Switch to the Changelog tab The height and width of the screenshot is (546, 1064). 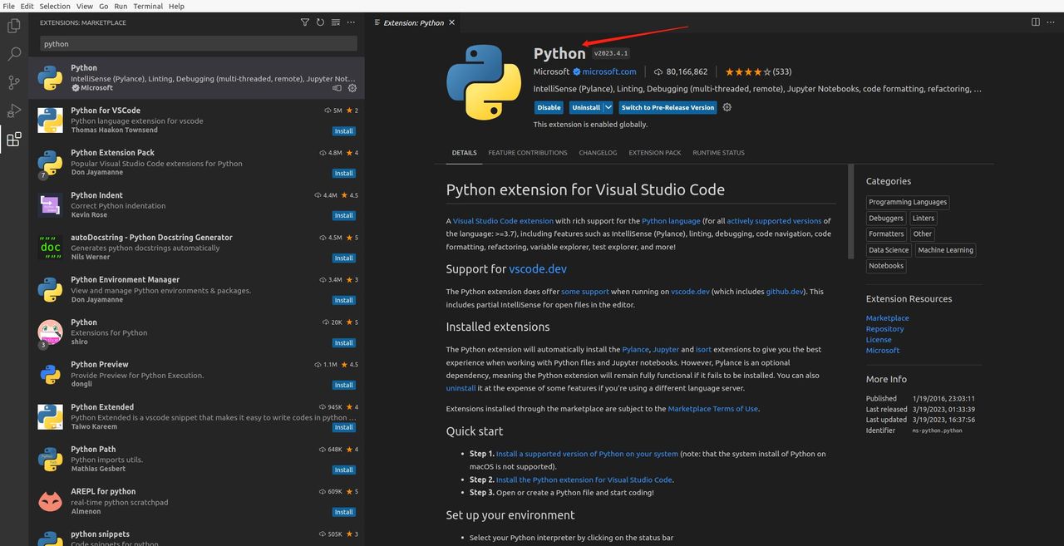point(598,153)
